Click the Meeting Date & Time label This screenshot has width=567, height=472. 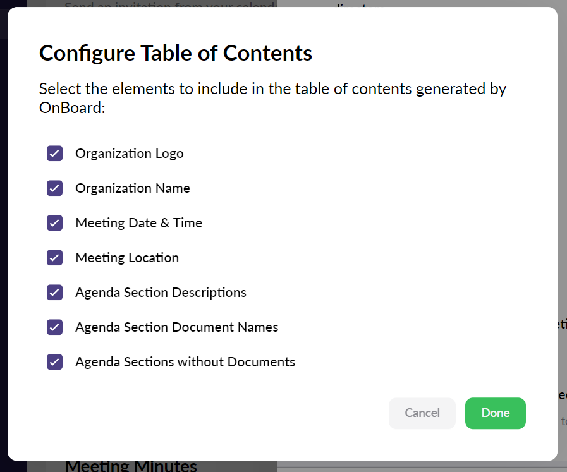pos(138,222)
